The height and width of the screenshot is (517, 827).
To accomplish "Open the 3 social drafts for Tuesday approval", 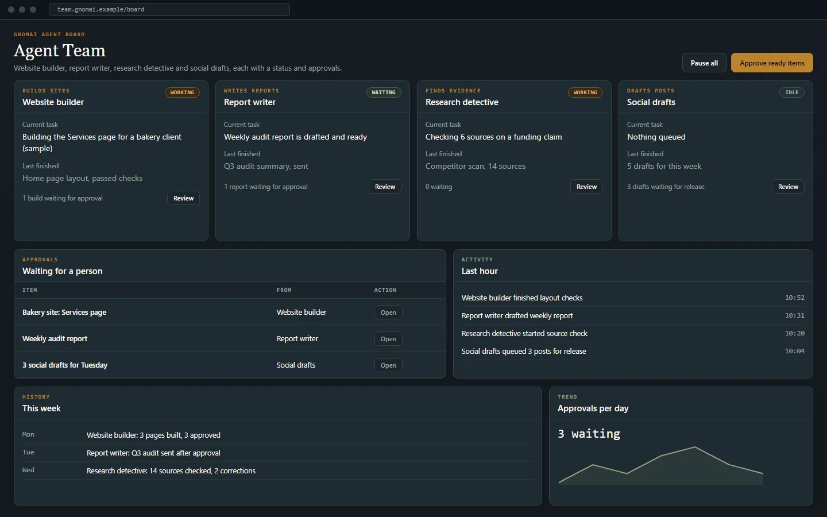I will [x=388, y=365].
